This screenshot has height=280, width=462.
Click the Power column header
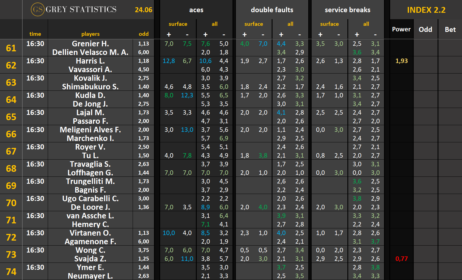[401, 29]
